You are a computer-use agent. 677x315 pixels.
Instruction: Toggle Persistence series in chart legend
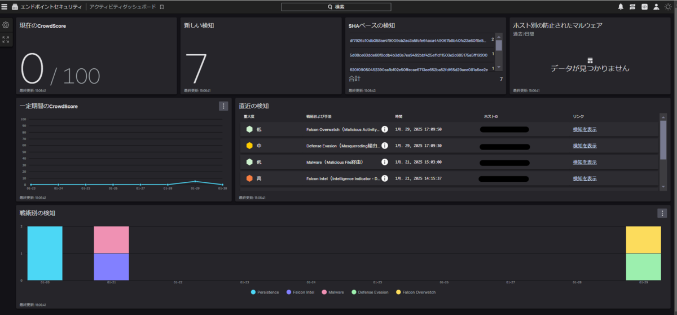pos(265,292)
